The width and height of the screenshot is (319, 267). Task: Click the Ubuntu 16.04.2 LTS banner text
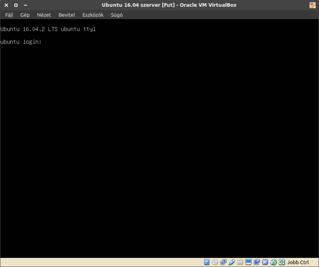(x=48, y=29)
